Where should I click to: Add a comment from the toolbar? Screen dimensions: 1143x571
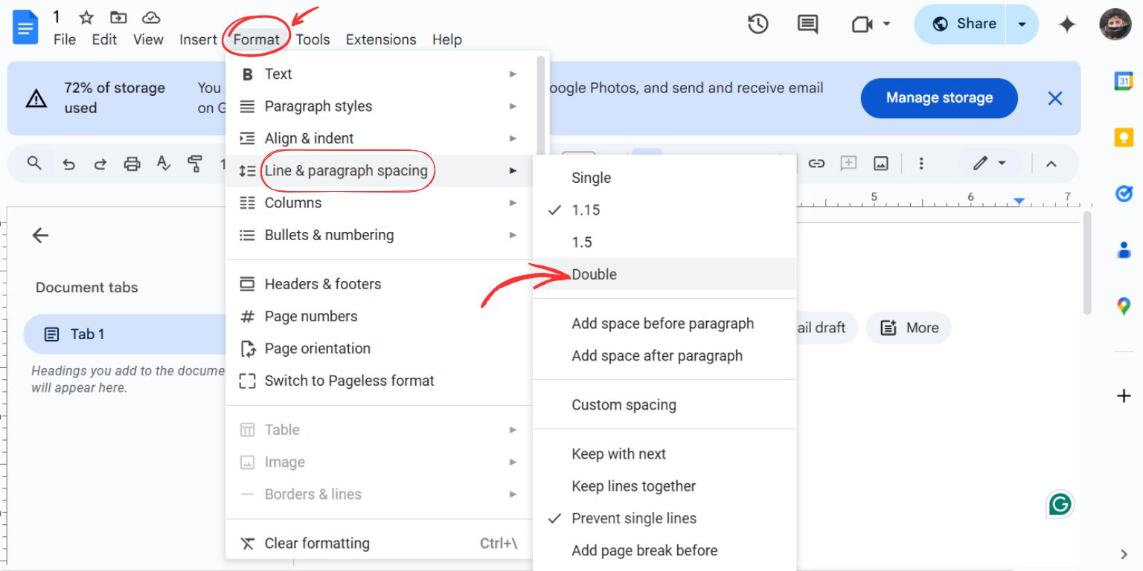tap(848, 164)
